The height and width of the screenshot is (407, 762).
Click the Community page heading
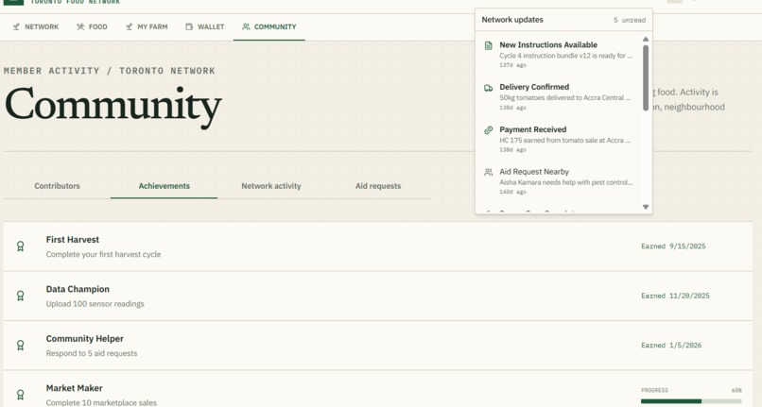(x=113, y=106)
